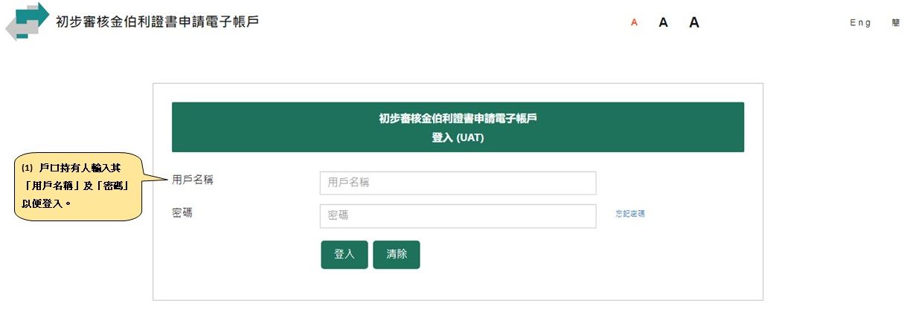Open the 忘記密碼 forgot password link
Viewport: 907px width, 317px height.
[x=629, y=214]
